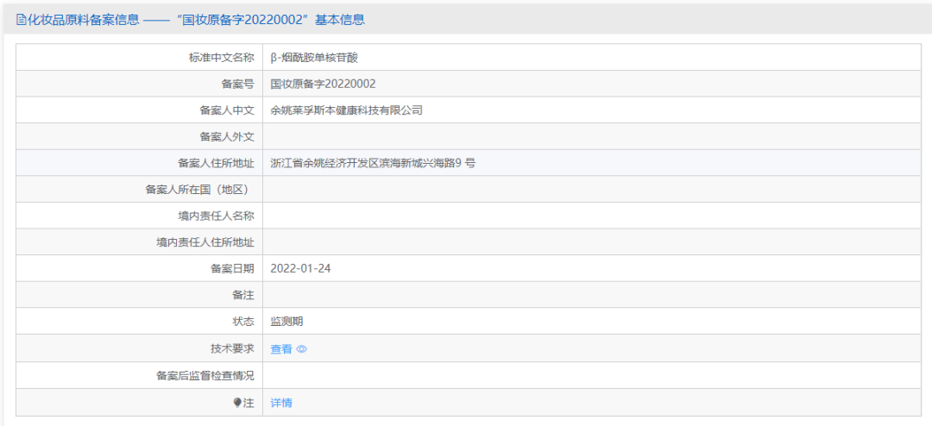This screenshot has width=932, height=426.
Task: Select the ingredient name β-烟酰胺单核苷酸
Action: click(314, 58)
